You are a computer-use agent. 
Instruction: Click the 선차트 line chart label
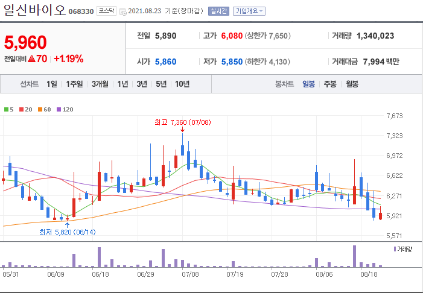click(x=30, y=84)
